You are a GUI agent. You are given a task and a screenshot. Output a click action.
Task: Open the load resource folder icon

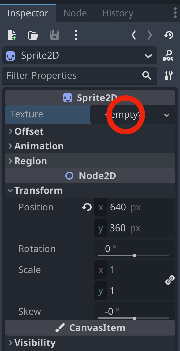coord(33,35)
